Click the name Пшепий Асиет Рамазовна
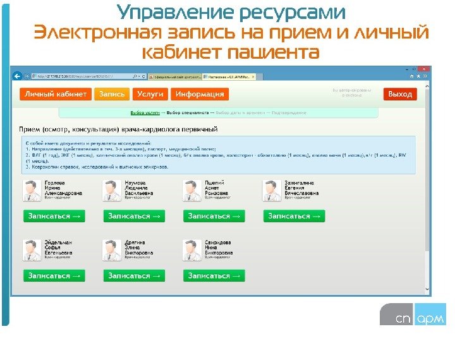The width and height of the screenshot is (455, 341). point(217,188)
